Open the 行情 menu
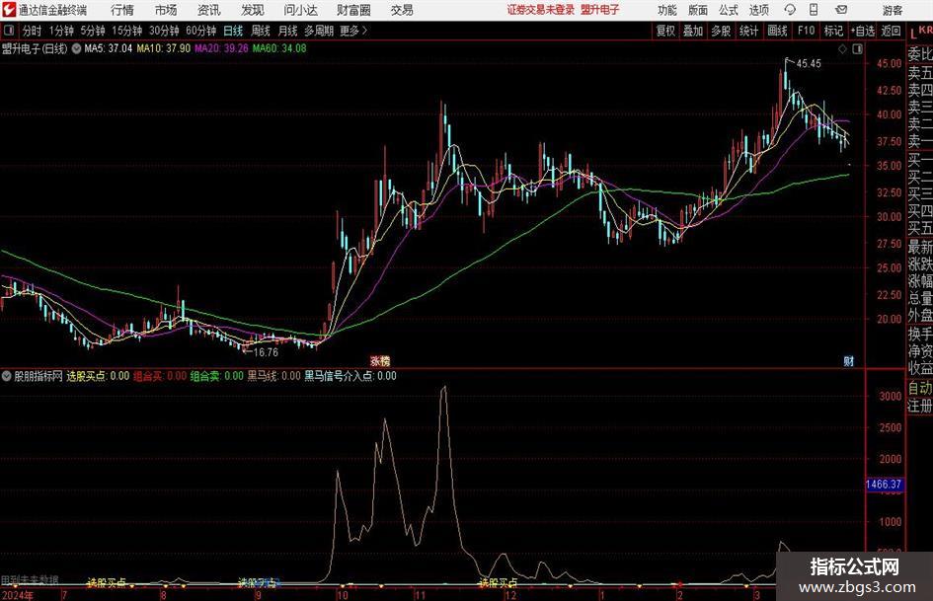The height and width of the screenshot is (601, 933). (122, 10)
